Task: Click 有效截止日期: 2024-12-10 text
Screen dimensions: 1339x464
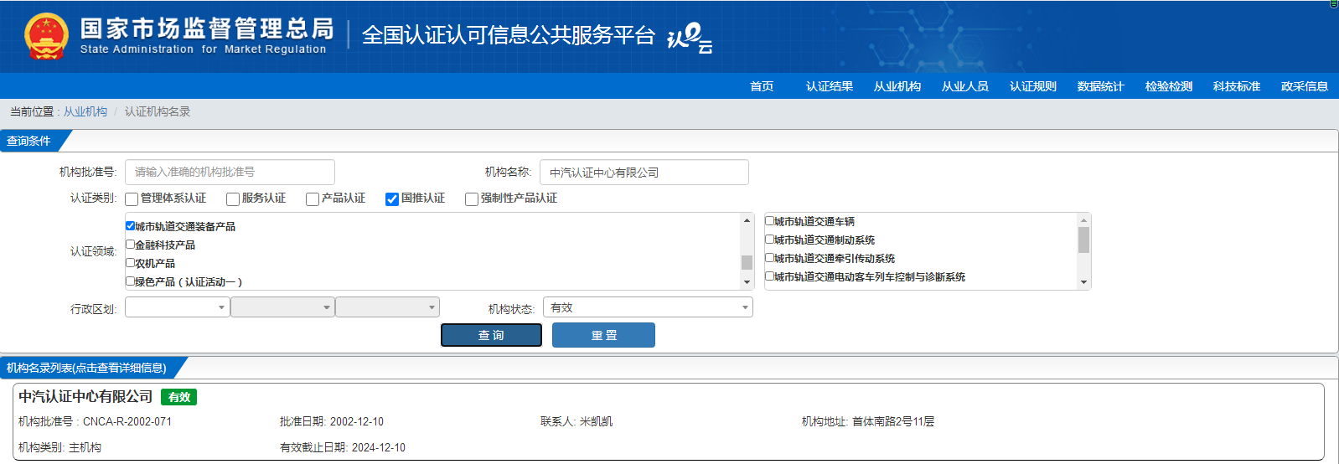Action: (x=343, y=447)
